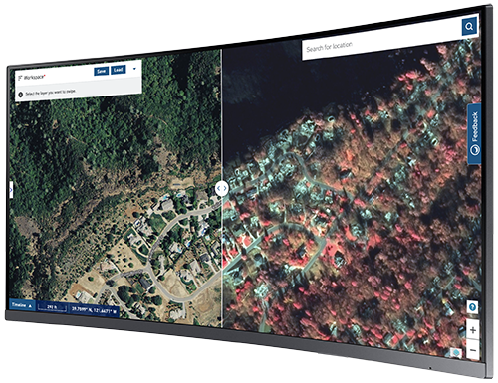This screenshot has height=383, width=498.
Task: Expand the workspace panel dropdown arrow
Action: [x=134, y=69]
